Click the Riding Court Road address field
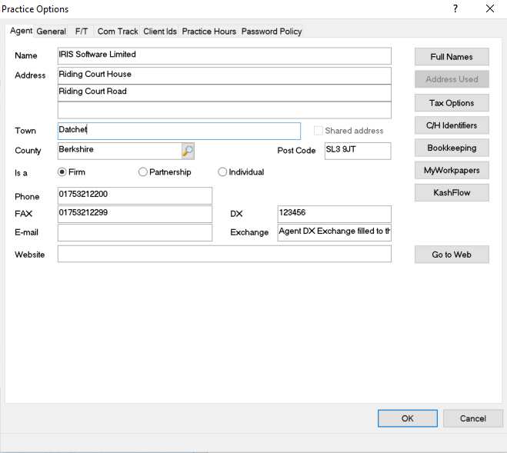Screen dimensions: 507x453 click(225, 93)
